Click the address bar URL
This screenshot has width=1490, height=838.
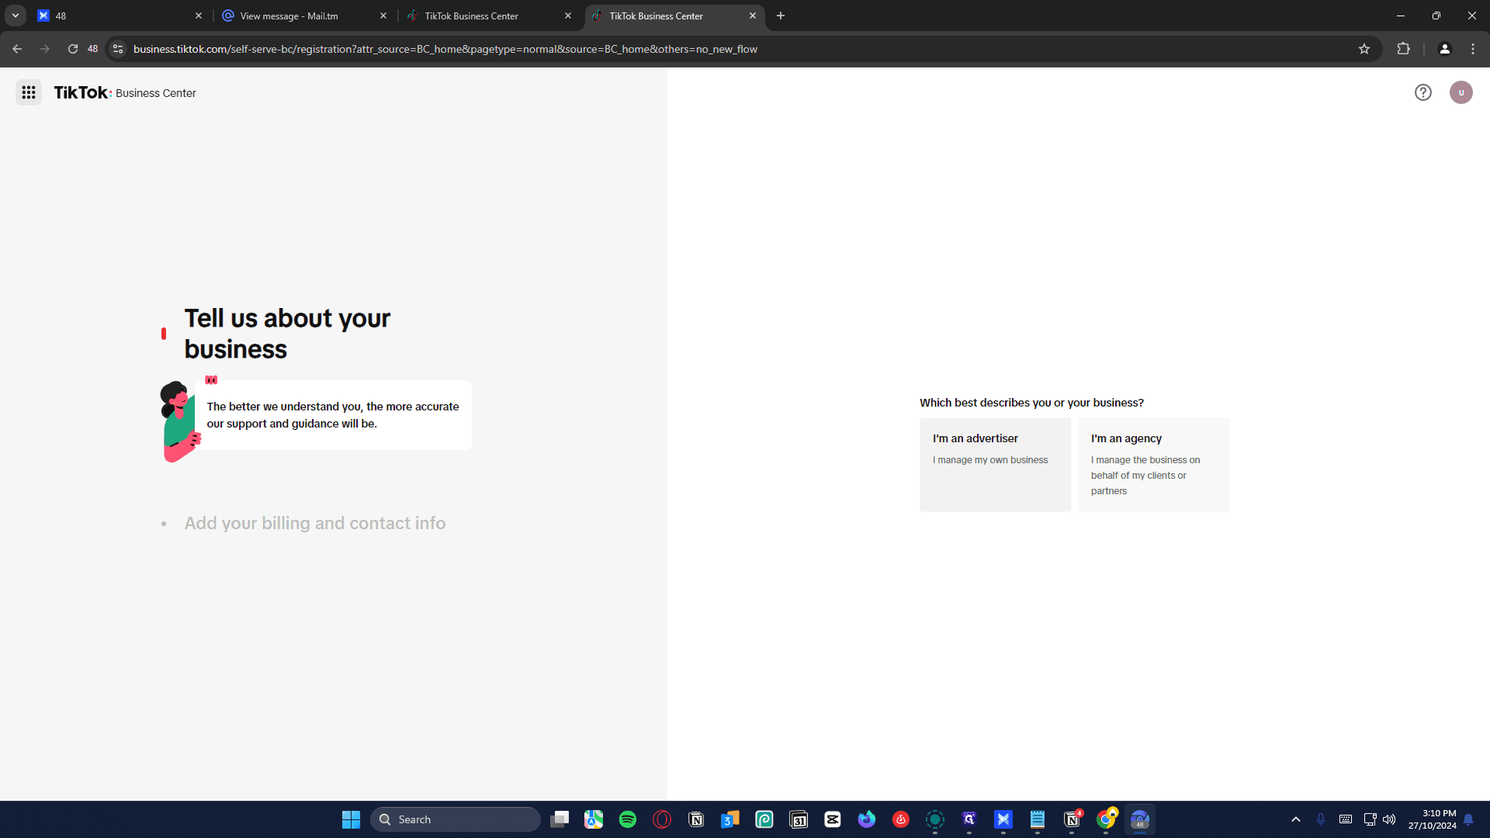tap(445, 49)
